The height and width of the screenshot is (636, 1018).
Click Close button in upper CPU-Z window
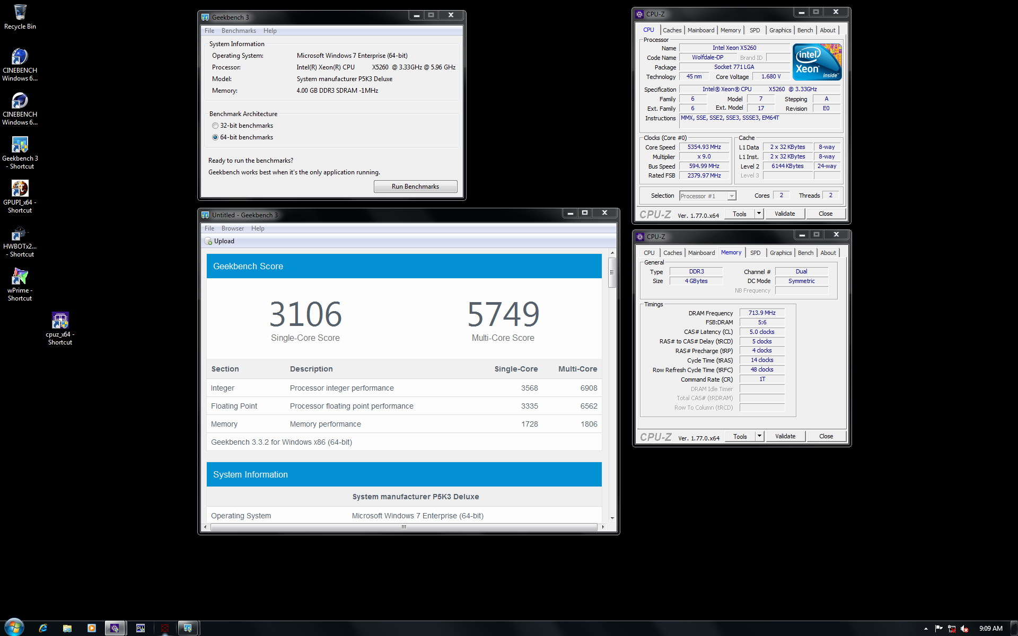pos(826,214)
